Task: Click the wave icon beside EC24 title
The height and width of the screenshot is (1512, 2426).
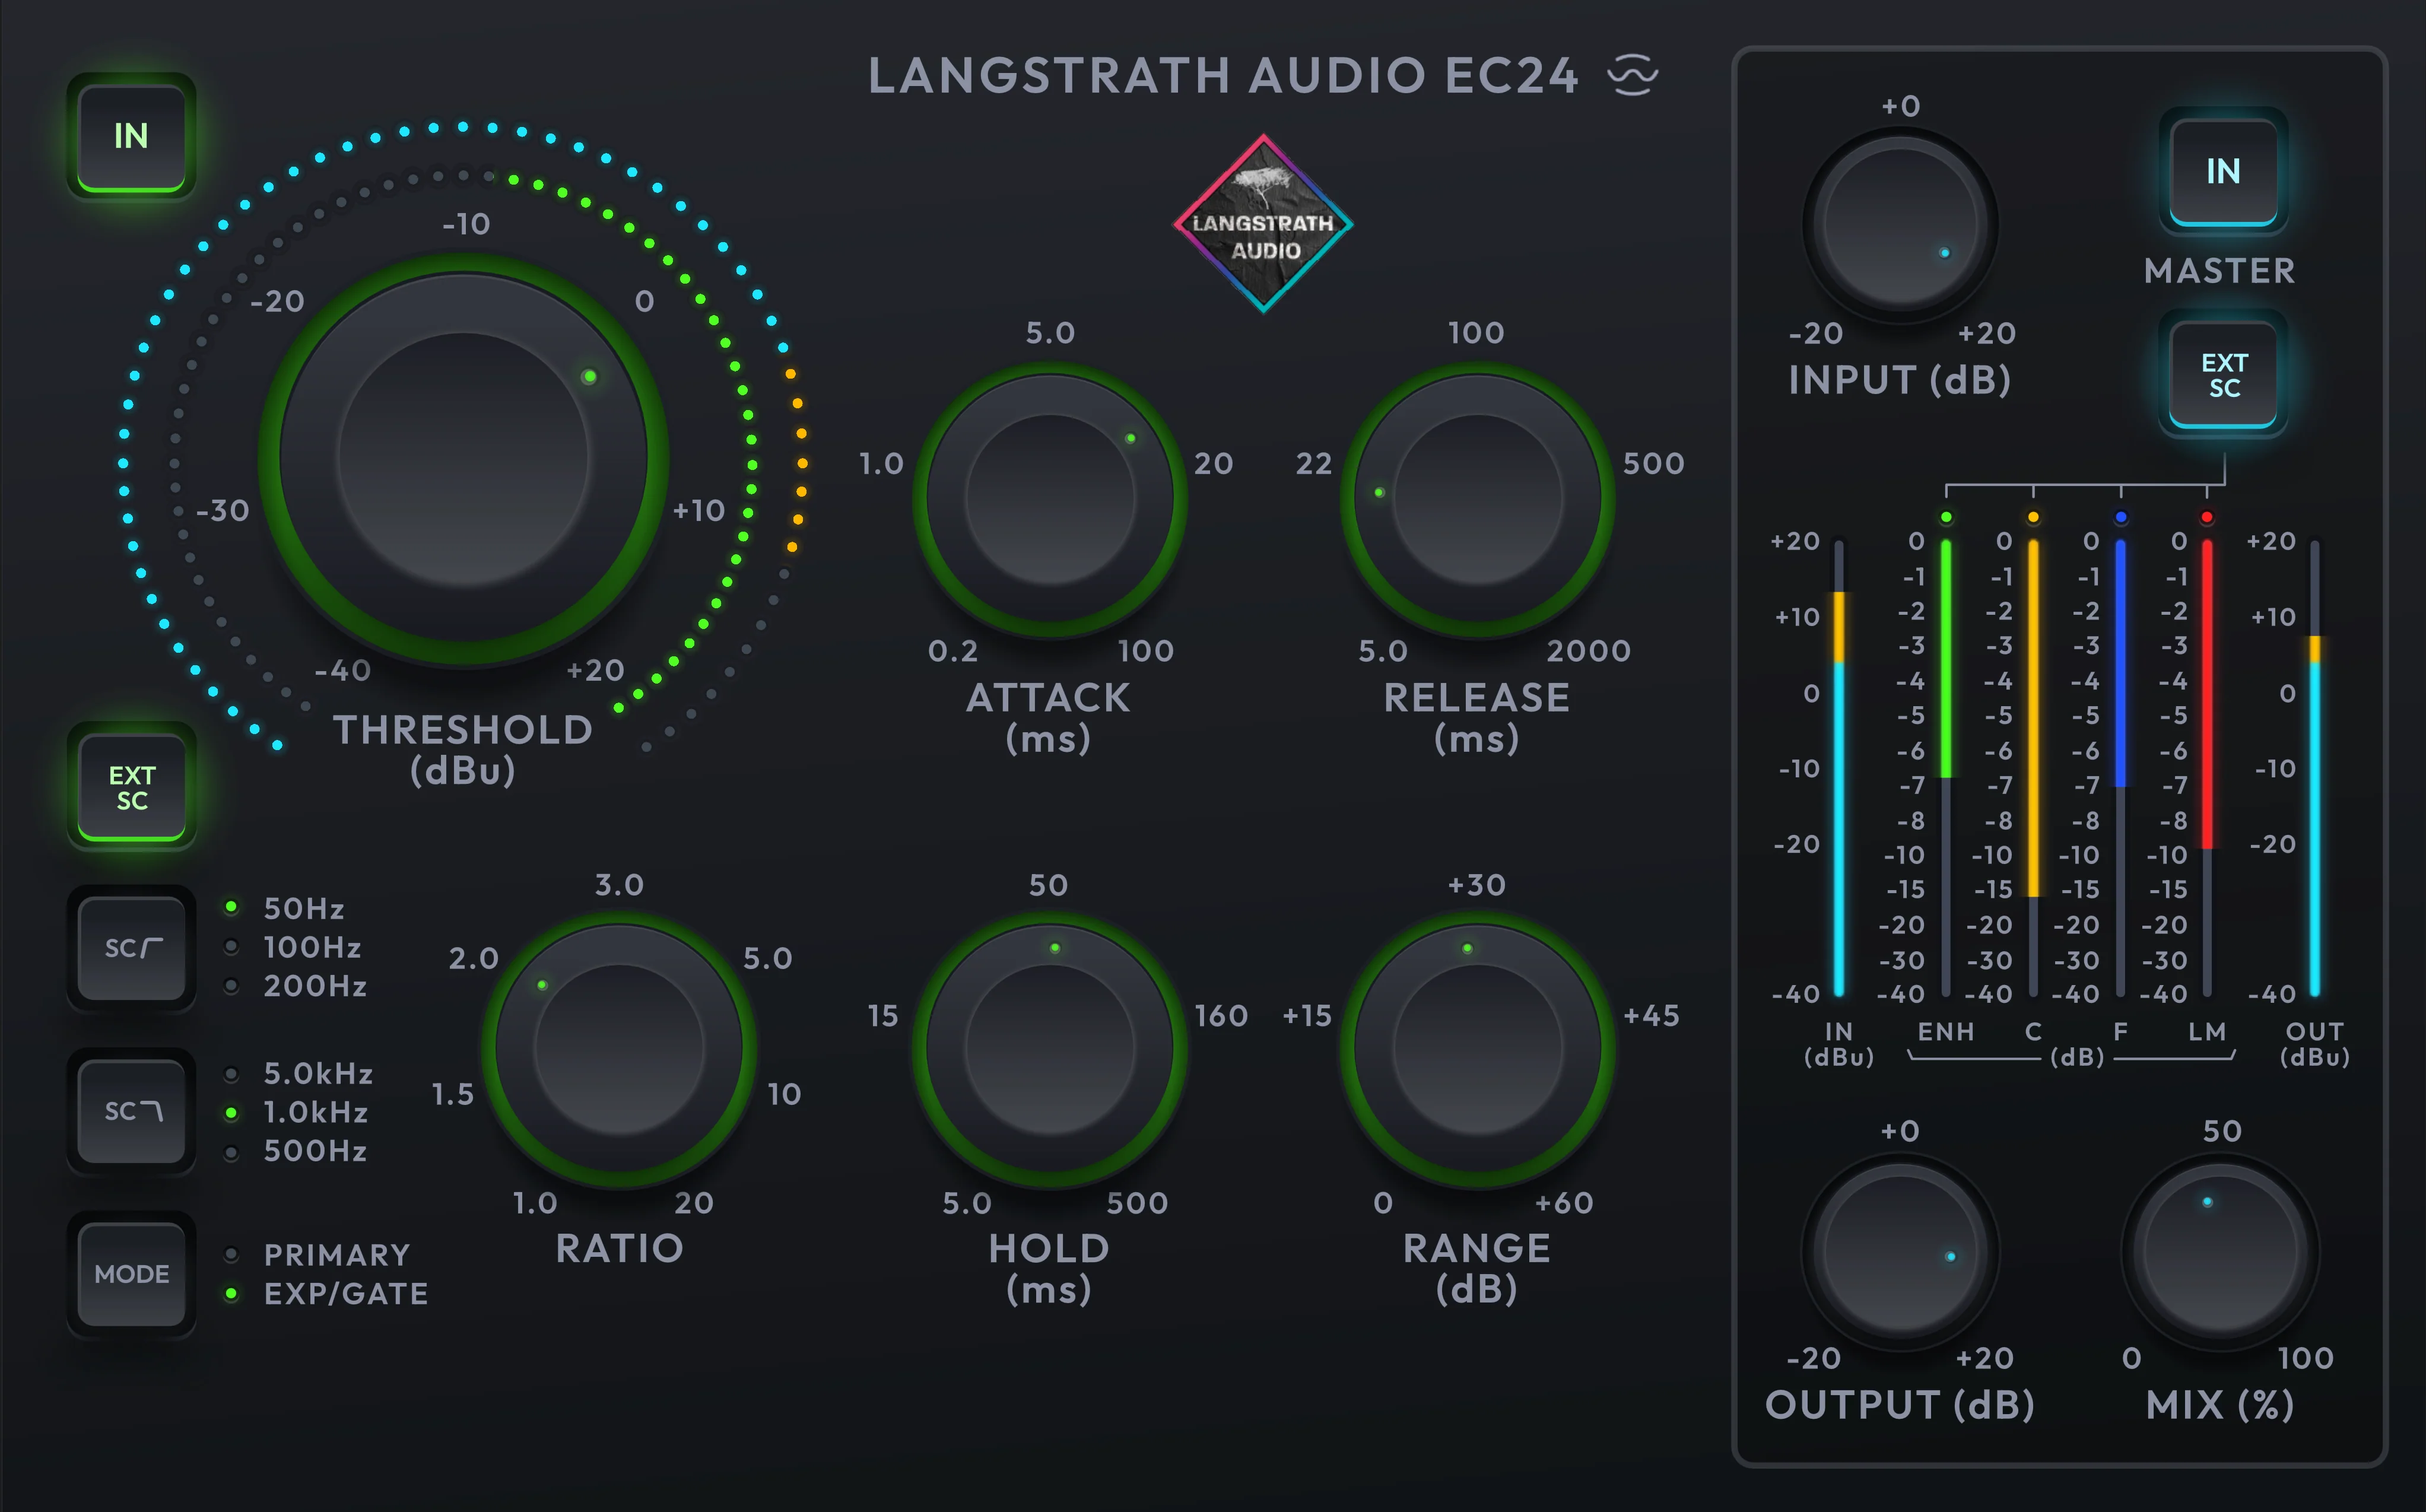Action: point(1633,75)
